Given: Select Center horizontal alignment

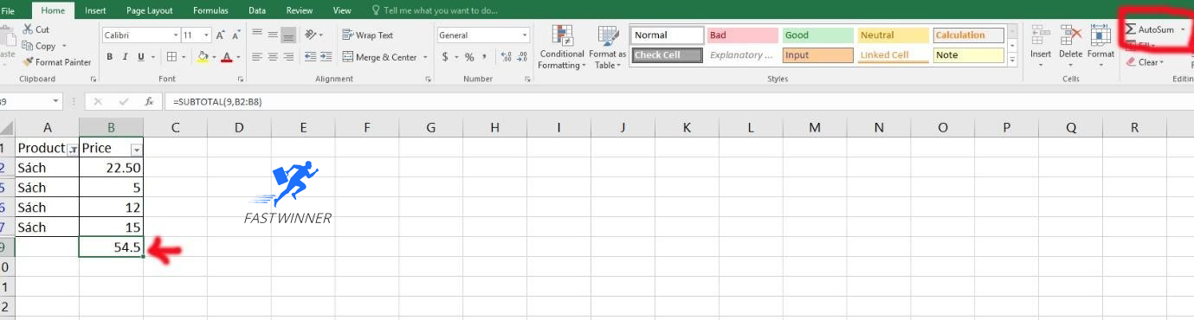Looking at the screenshot, I should click(272, 57).
